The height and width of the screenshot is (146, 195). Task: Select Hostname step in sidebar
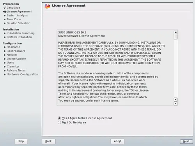pyautogui.click(x=13, y=47)
